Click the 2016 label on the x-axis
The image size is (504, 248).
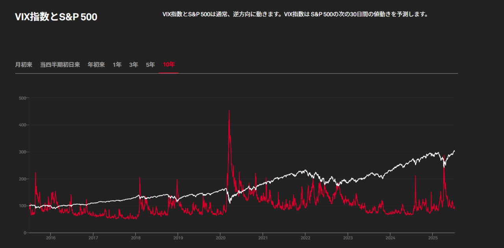coord(50,238)
